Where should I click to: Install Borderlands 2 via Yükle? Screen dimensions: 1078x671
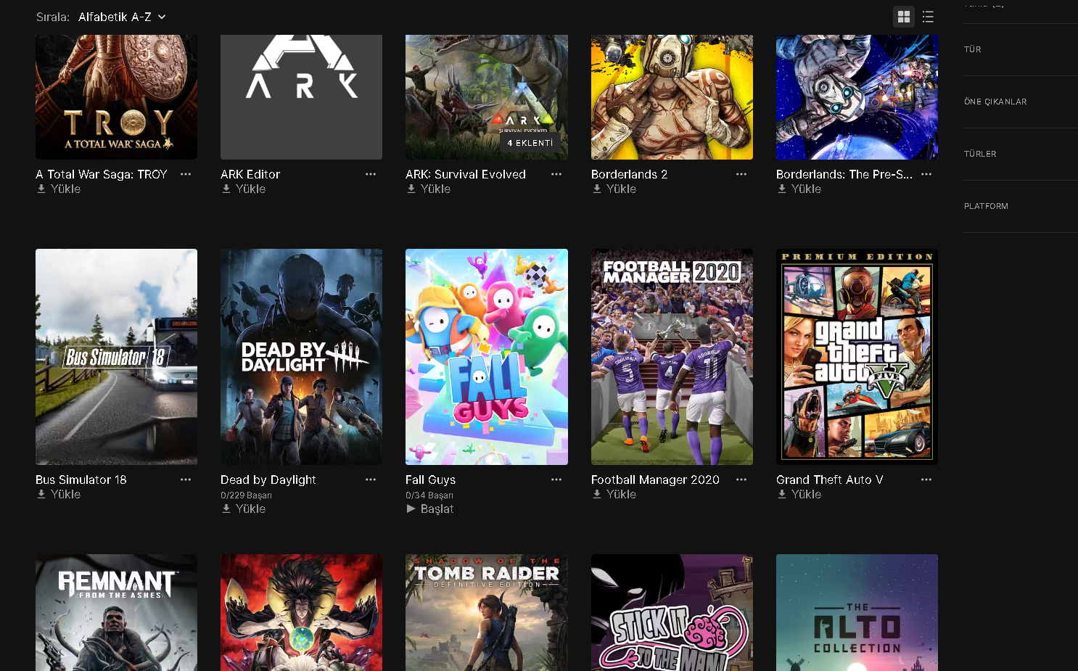614,189
